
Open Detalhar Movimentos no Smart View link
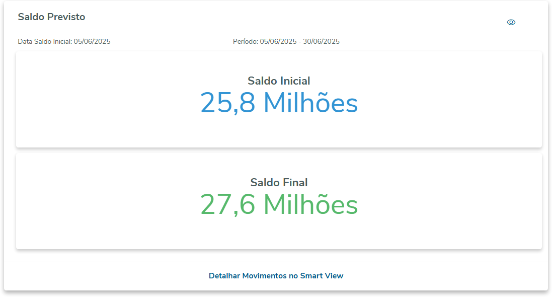[x=276, y=276]
